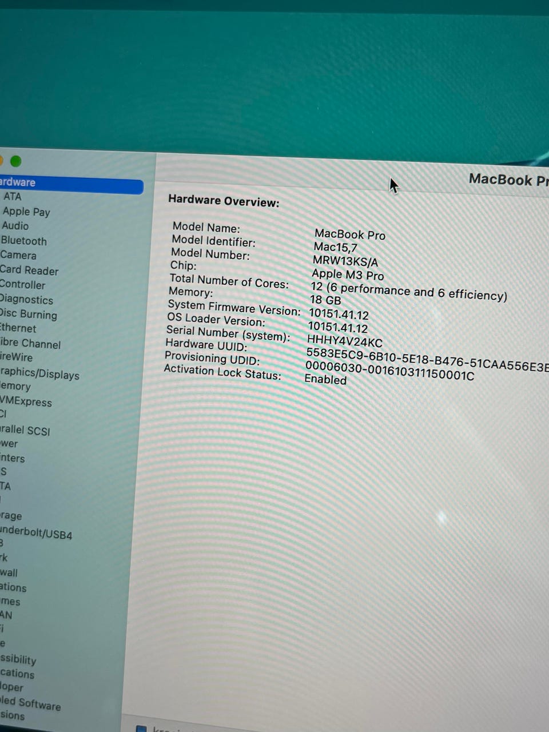
Task: Select Extensions at sidebar bottom
Action: (13, 715)
